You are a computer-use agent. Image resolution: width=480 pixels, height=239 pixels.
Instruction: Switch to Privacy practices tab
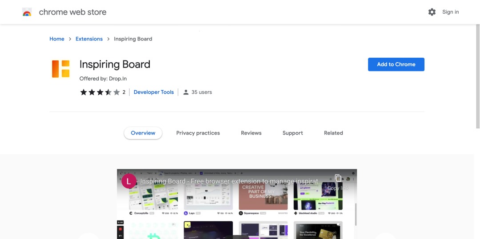click(198, 133)
